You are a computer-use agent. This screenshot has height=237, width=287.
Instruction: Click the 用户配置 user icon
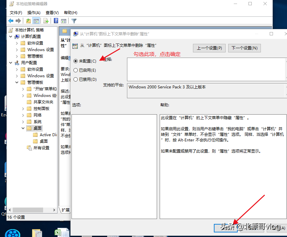[x=17, y=63]
